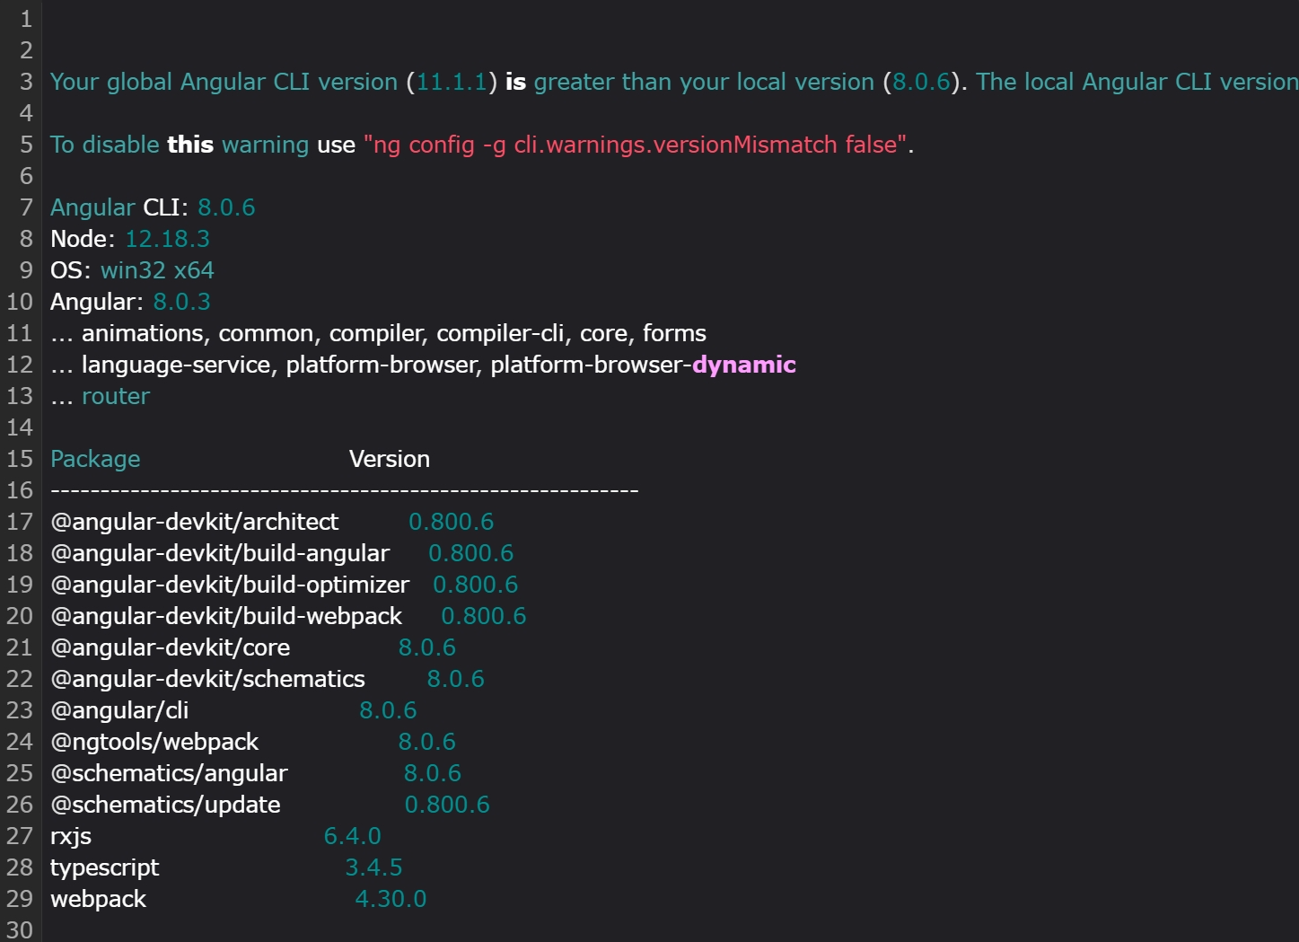Click the webpack package name on line 29
1299x942 pixels.
[x=98, y=899]
